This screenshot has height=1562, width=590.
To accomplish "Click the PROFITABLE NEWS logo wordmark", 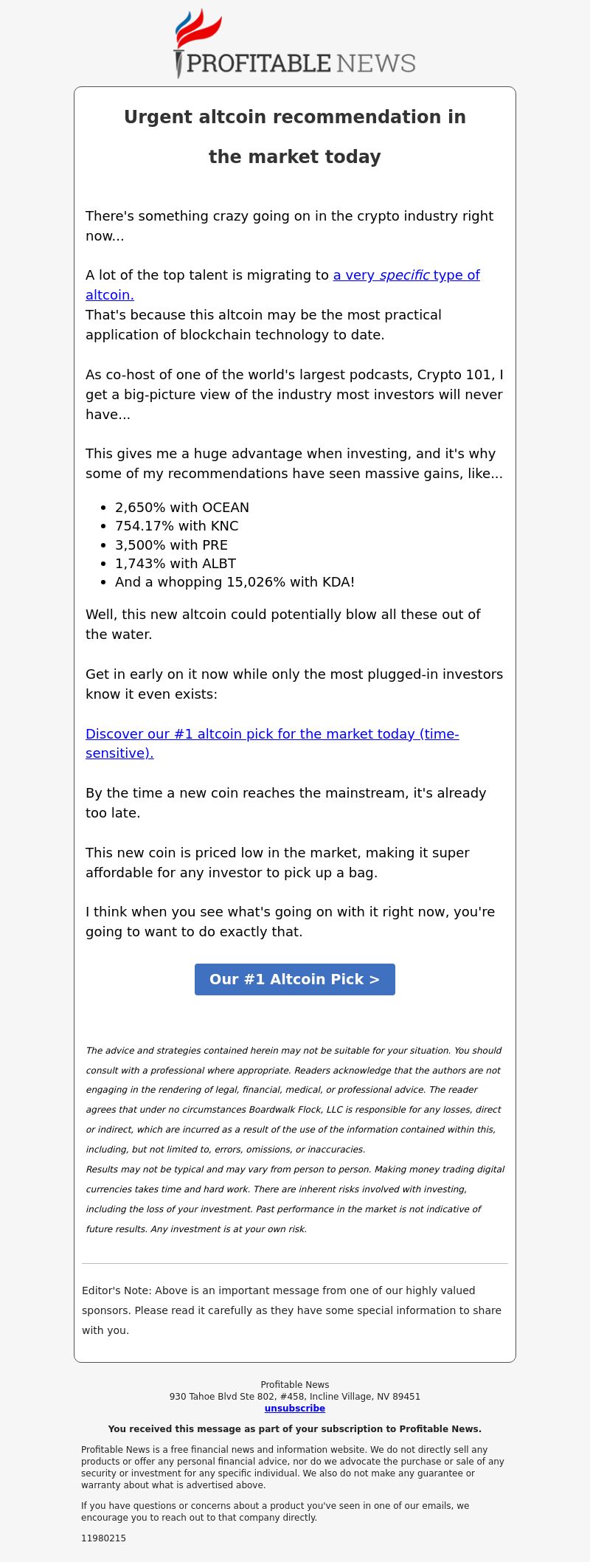I will [301, 63].
